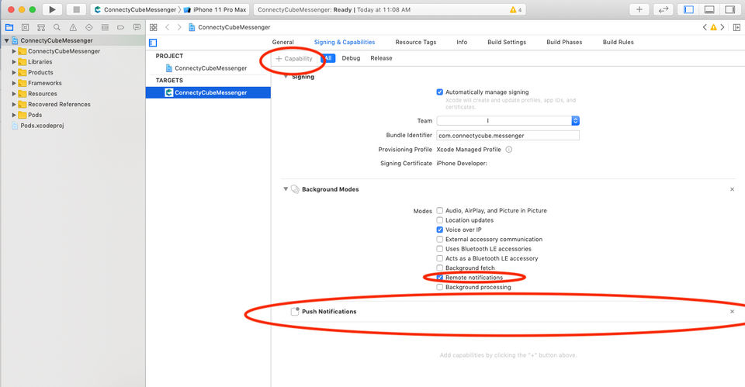Screen dimensions: 745x387
Task: Toggle the Debug area visibility button
Action: pyautogui.click(x=709, y=9)
